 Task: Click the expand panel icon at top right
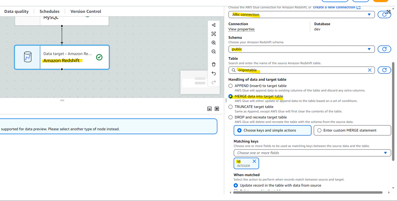point(389,12)
